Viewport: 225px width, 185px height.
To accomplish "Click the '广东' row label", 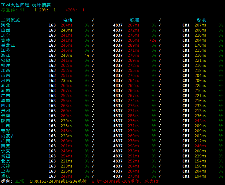I will point(6,96).
